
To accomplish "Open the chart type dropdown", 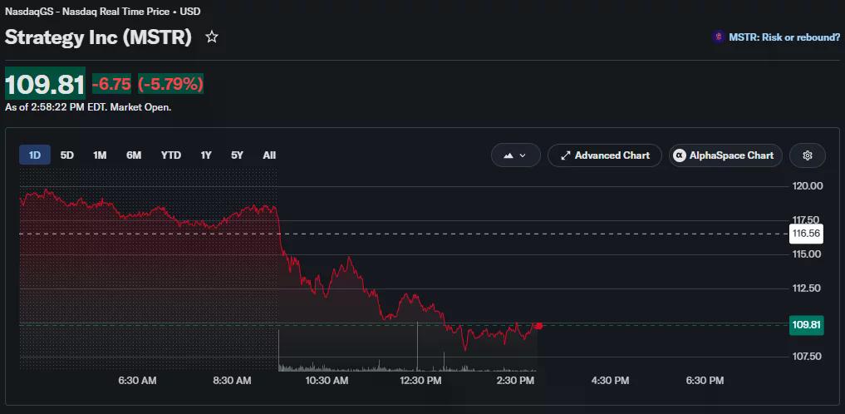I will [x=516, y=155].
